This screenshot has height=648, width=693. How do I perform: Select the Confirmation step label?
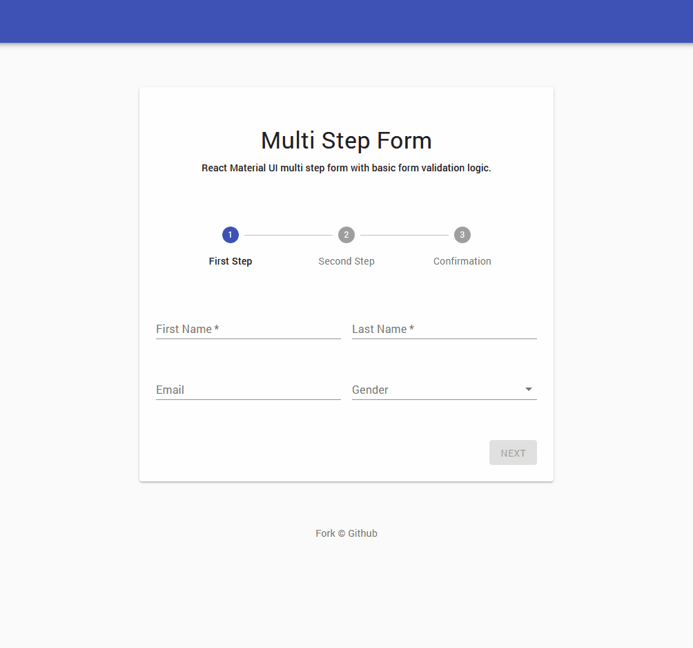462,261
